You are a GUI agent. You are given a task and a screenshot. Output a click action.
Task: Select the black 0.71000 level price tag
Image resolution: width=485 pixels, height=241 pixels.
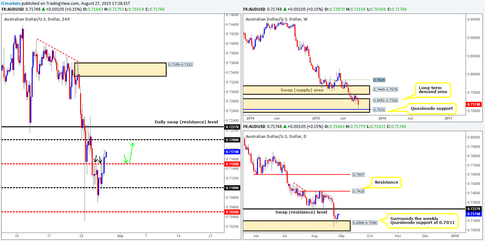pyautogui.click(x=232, y=188)
